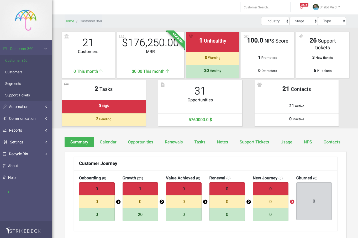The image size is (358, 238).
Task: Click the arrow between Growth and Value Achieved
Action: point(162,202)
